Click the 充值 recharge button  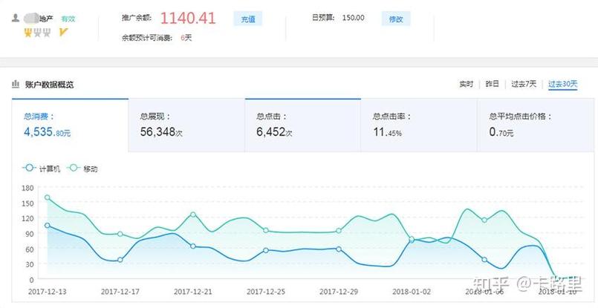(248, 19)
